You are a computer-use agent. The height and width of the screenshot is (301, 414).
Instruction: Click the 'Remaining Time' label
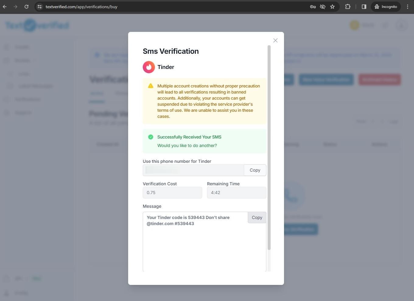pyautogui.click(x=223, y=184)
